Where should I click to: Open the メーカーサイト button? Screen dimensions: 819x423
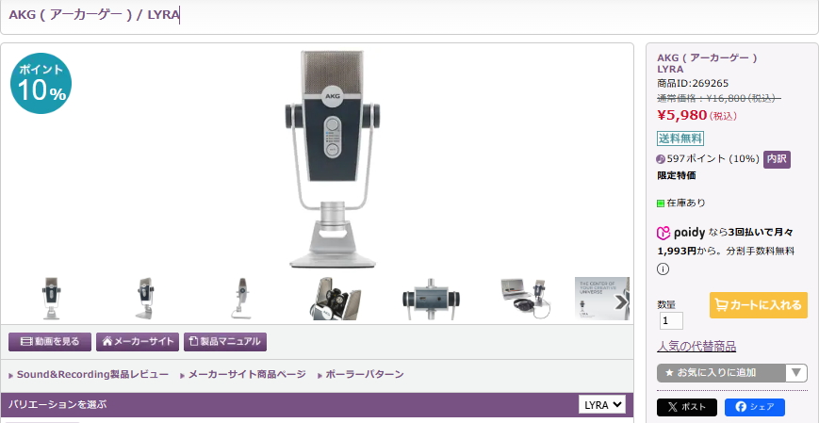[x=138, y=342]
